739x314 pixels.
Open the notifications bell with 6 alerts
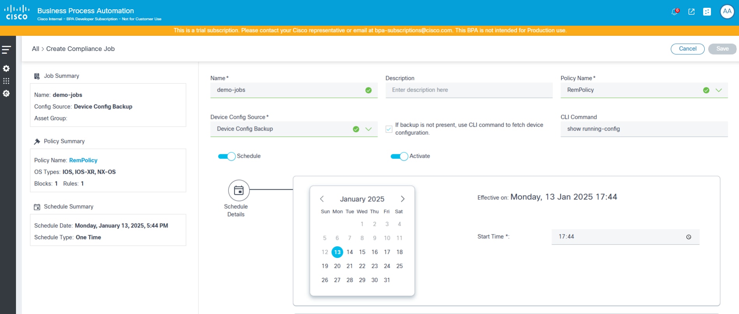675,12
